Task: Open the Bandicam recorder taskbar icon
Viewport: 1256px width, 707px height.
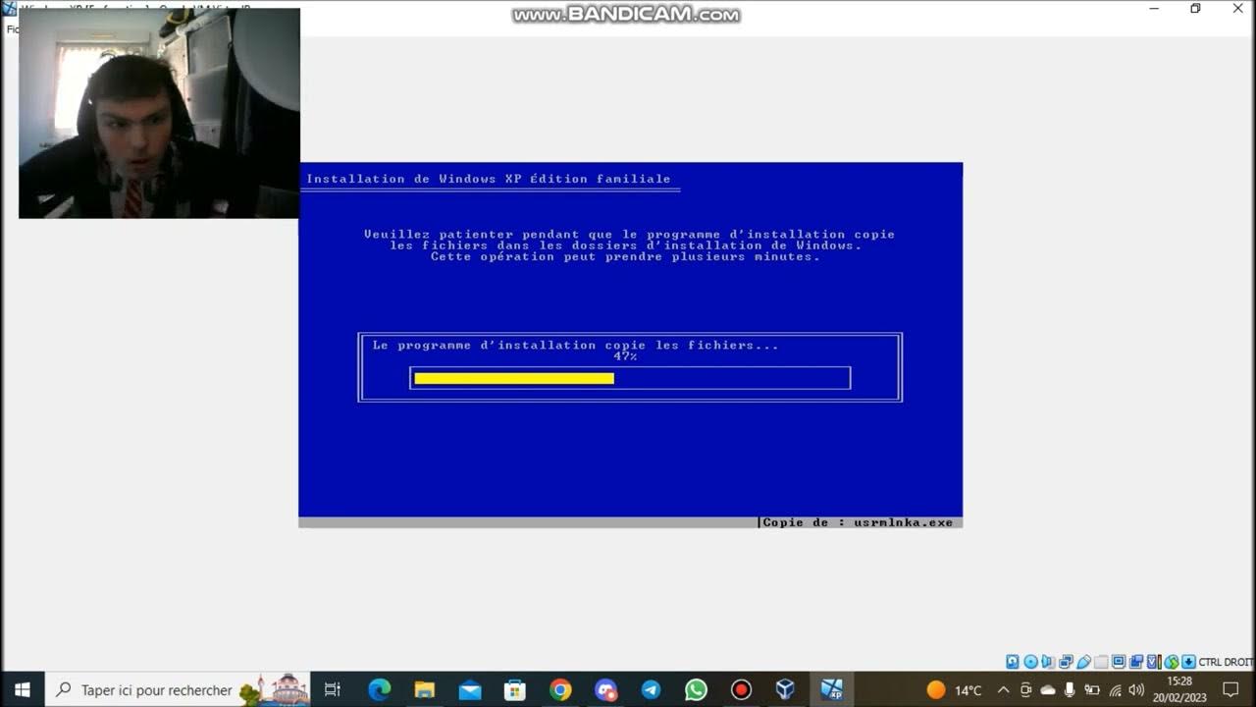Action: coord(741,689)
